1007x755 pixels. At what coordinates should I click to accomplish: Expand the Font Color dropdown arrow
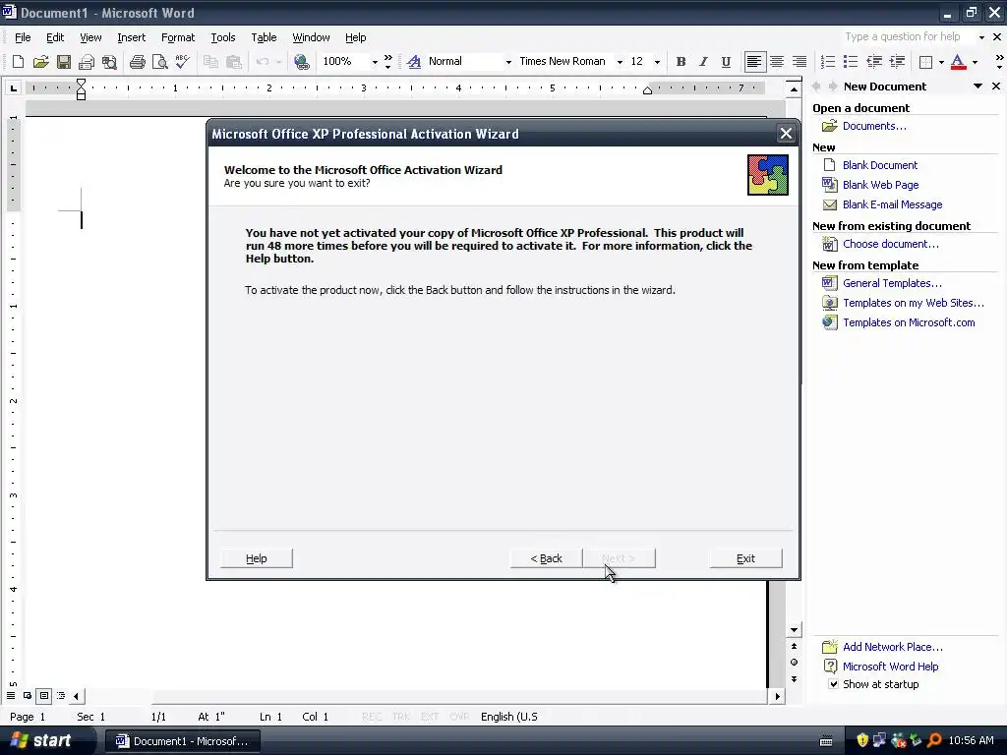click(975, 62)
